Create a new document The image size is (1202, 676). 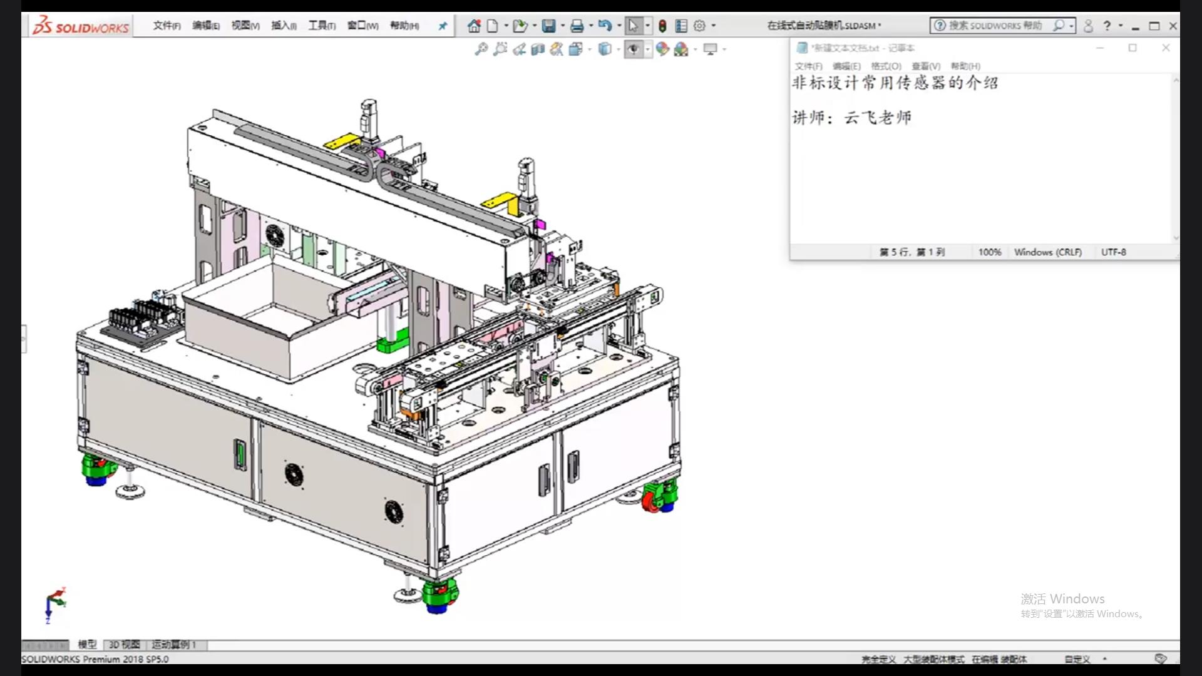click(x=493, y=26)
